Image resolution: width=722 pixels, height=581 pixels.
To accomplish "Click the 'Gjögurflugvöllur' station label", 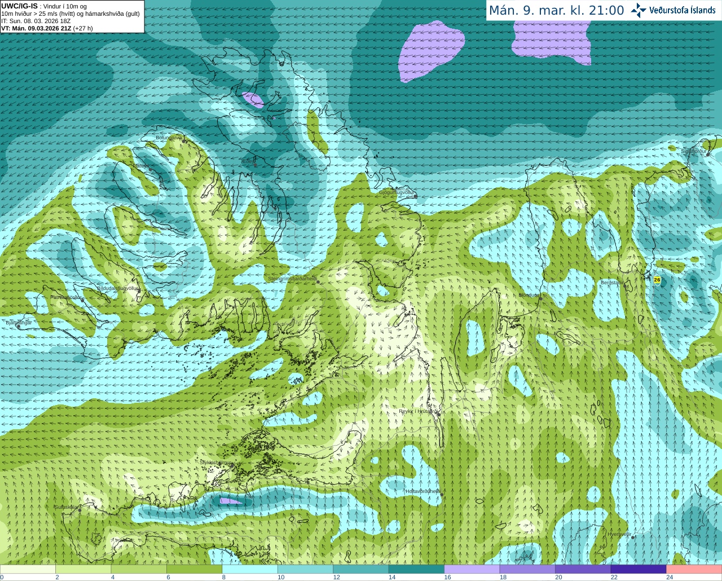I will tap(397, 192).
